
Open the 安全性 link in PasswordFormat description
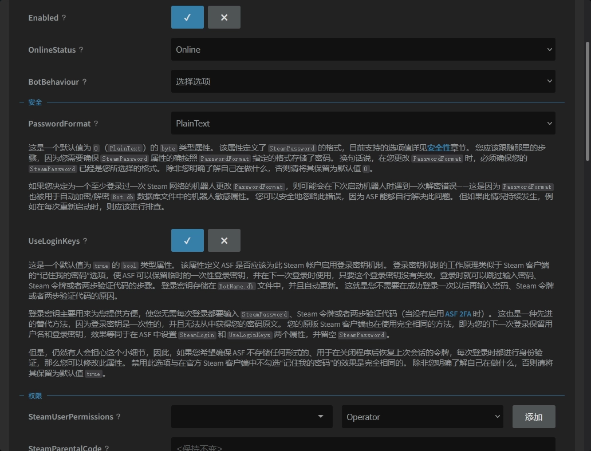(x=439, y=148)
